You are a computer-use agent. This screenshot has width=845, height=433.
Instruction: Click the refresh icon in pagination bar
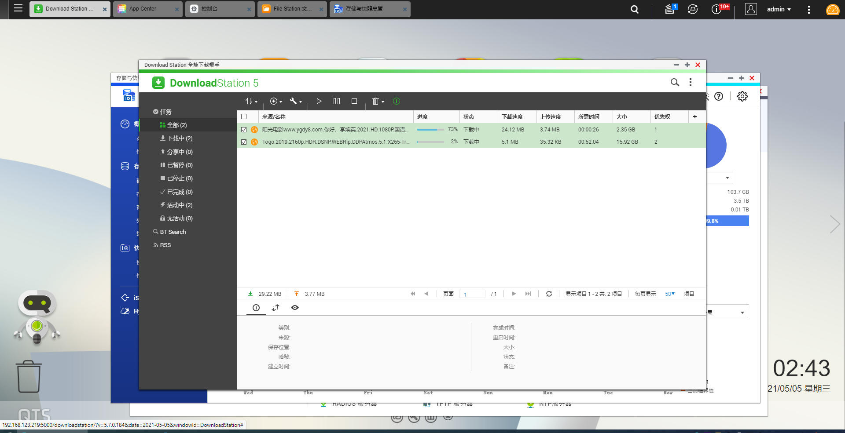click(549, 294)
